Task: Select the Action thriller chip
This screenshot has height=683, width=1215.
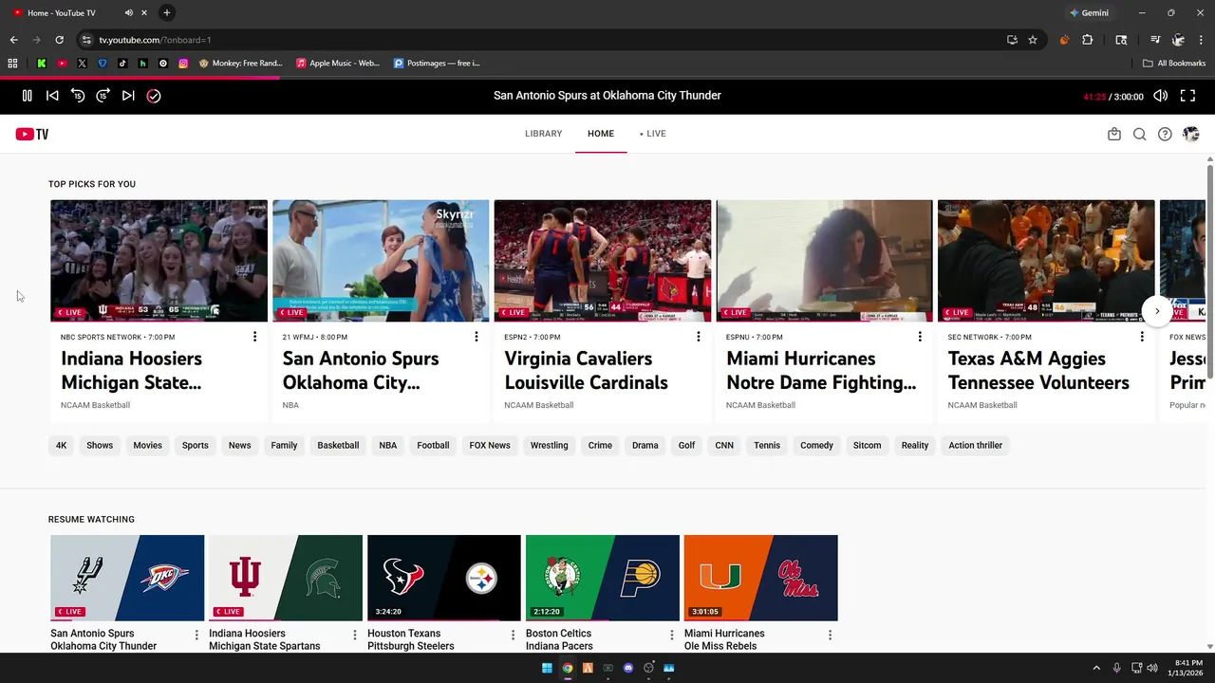Action: 975,445
